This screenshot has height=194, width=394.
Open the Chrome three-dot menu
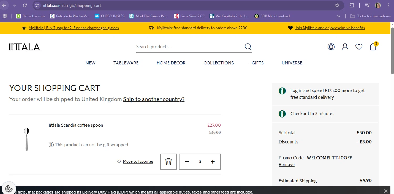(x=388, y=5)
